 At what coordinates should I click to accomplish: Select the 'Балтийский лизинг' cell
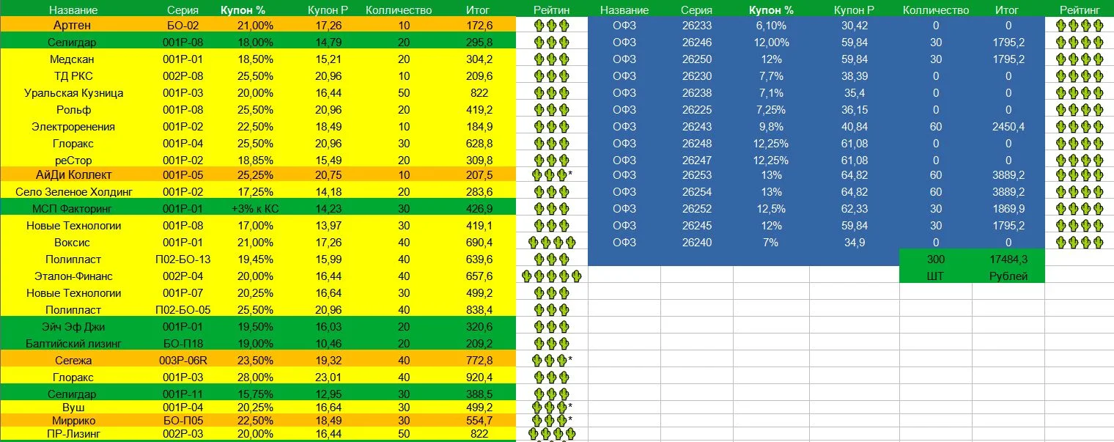pyautogui.click(x=73, y=344)
